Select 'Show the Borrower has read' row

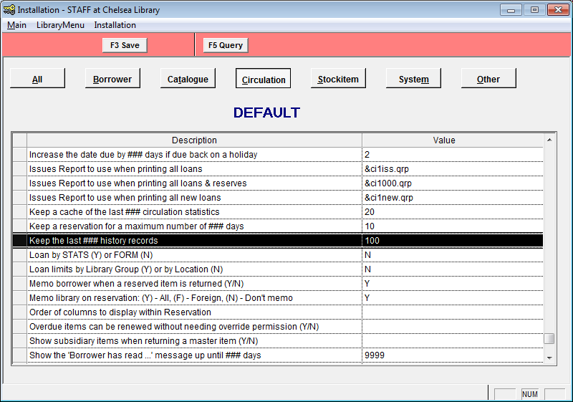(278, 355)
